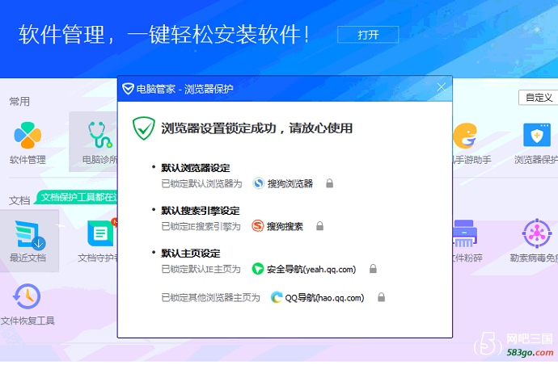558x365 pixels.
Task: Toggle the 搜狗搜索 search engine lock
Action: pos(320,226)
